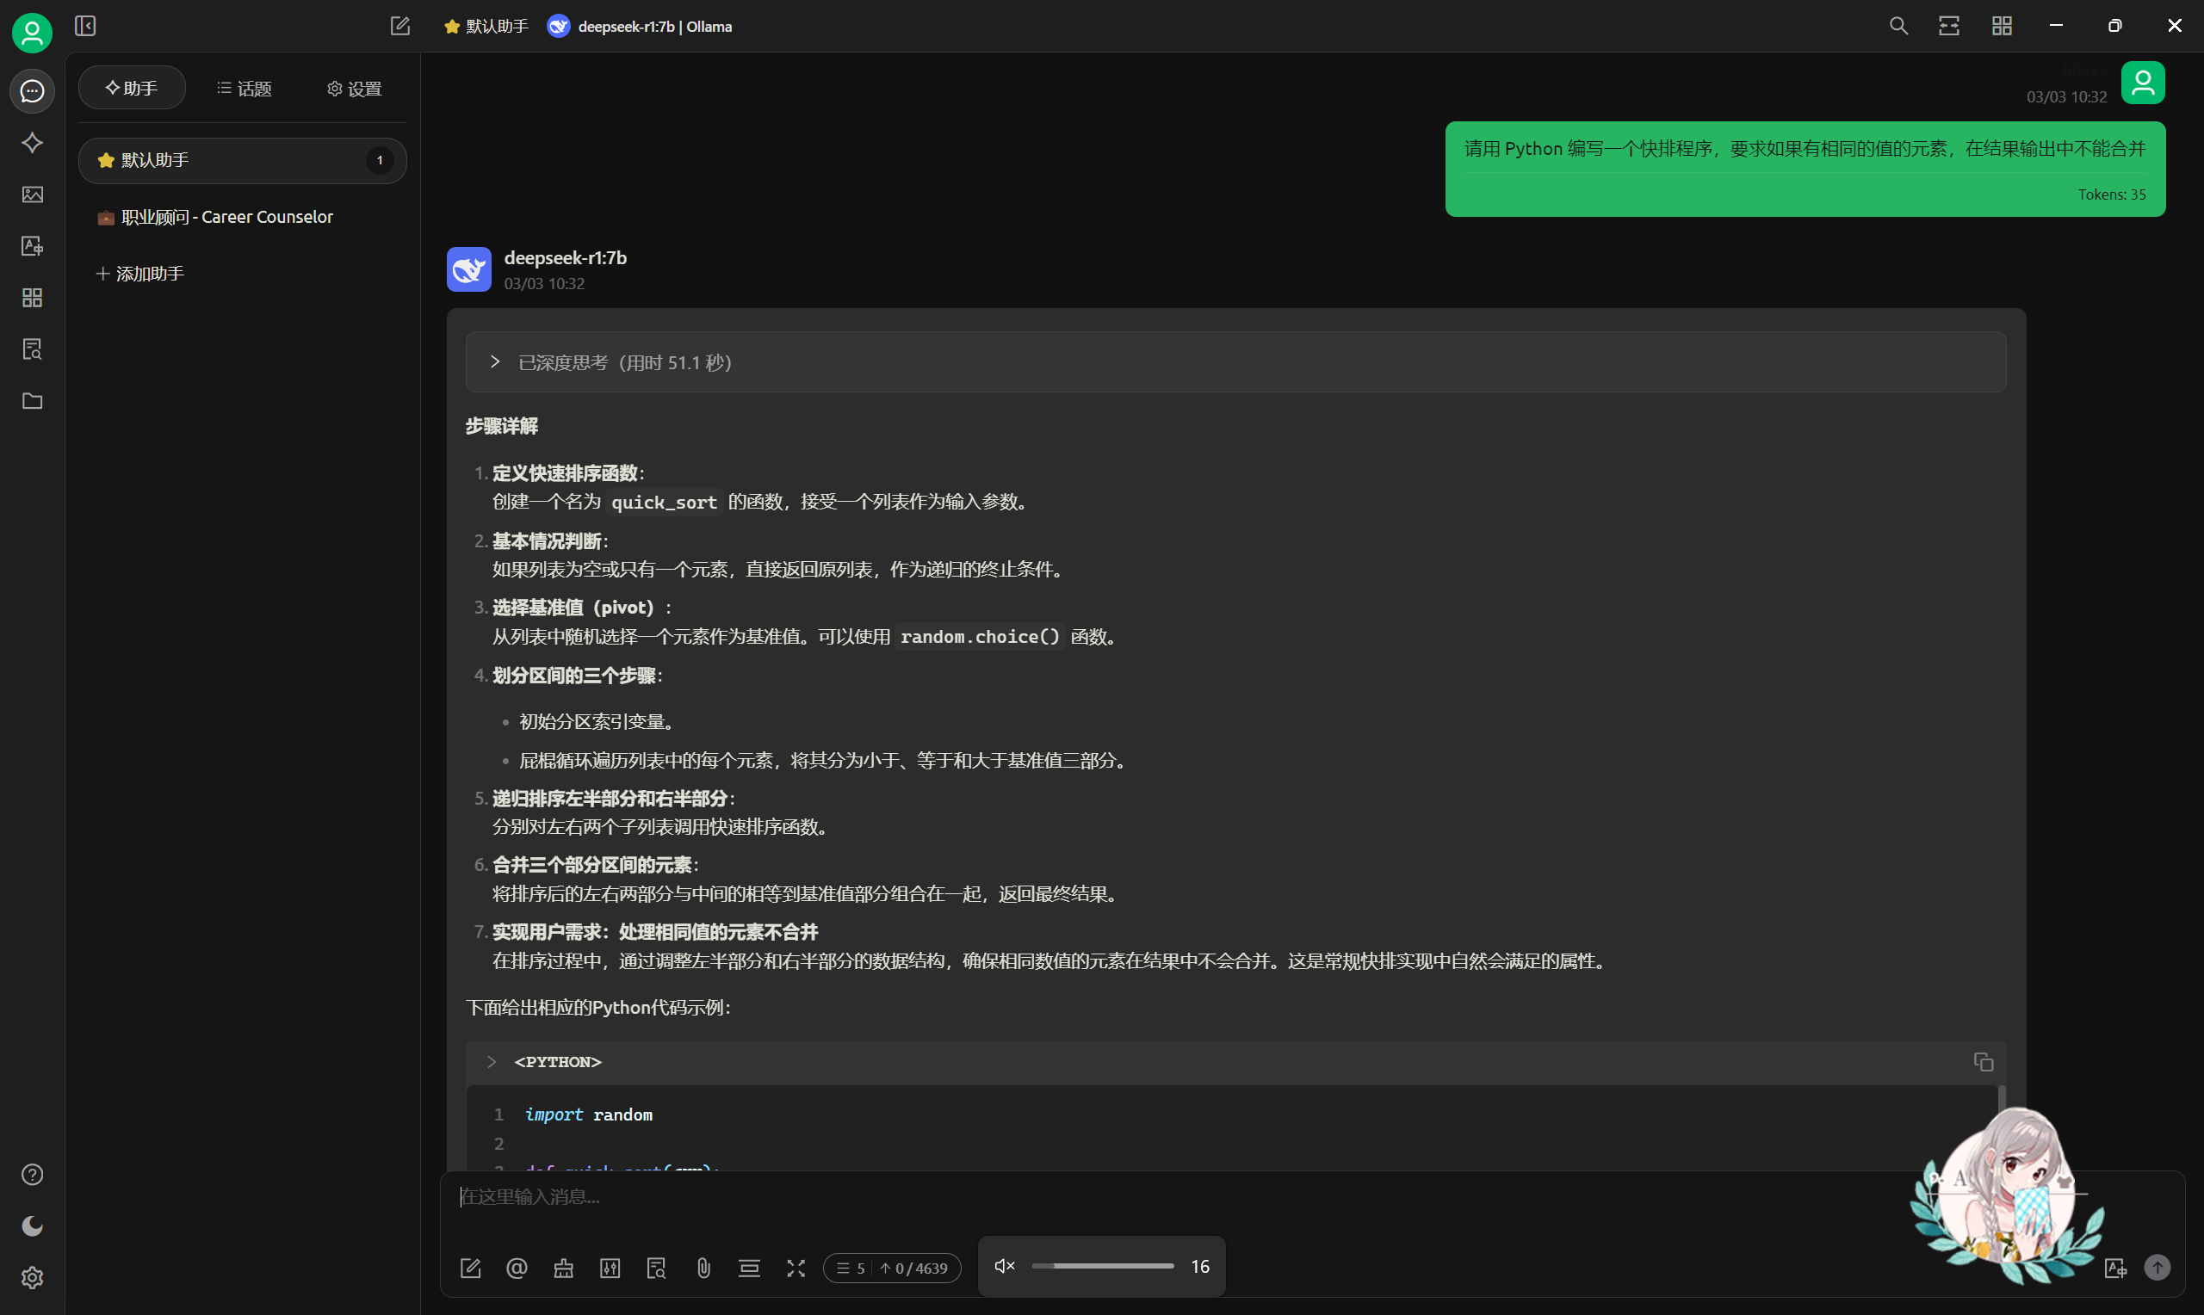Click the agents sparkle icon in sidebar
Screen dimensions: 2204x1315
[32, 143]
